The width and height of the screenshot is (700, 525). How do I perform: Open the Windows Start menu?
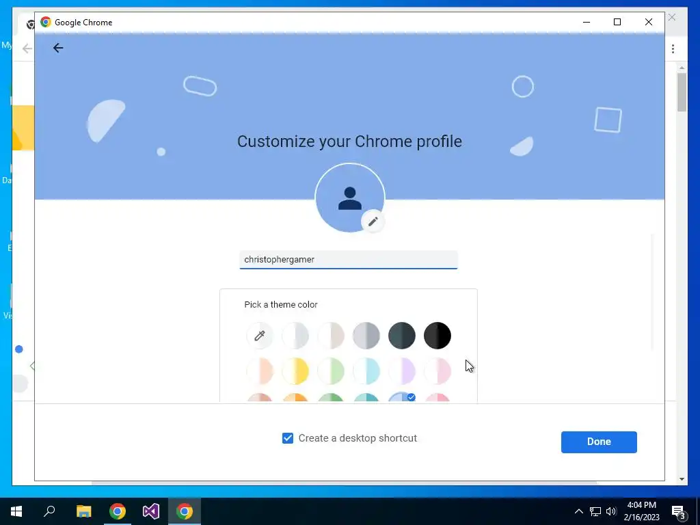point(16,511)
